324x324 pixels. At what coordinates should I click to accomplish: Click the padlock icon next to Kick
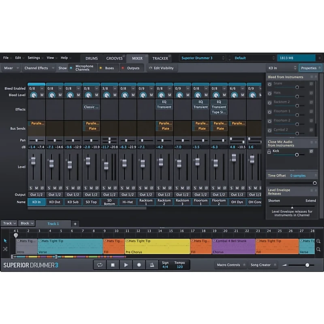(x=269, y=151)
